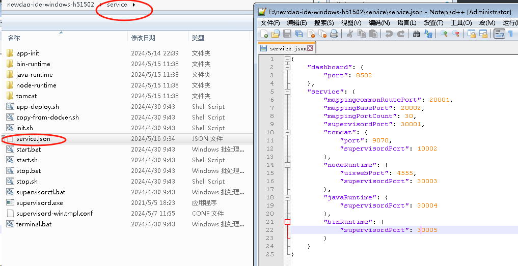Open the 编辑(E) menu

pos(297,23)
